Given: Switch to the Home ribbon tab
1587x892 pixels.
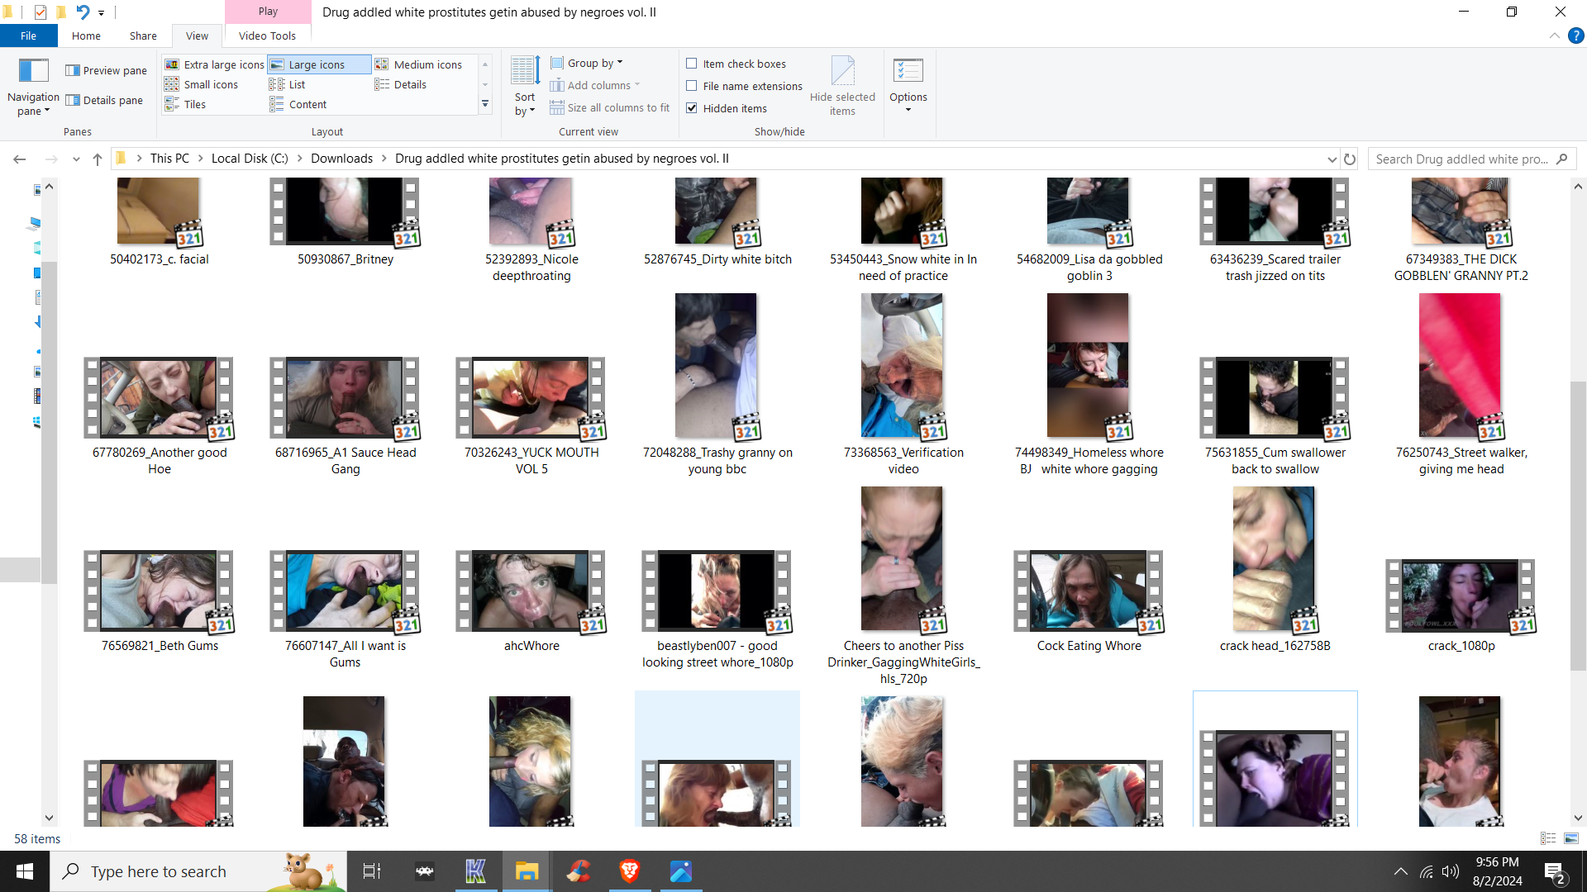Looking at the screenshot, I should pos(86,36).
